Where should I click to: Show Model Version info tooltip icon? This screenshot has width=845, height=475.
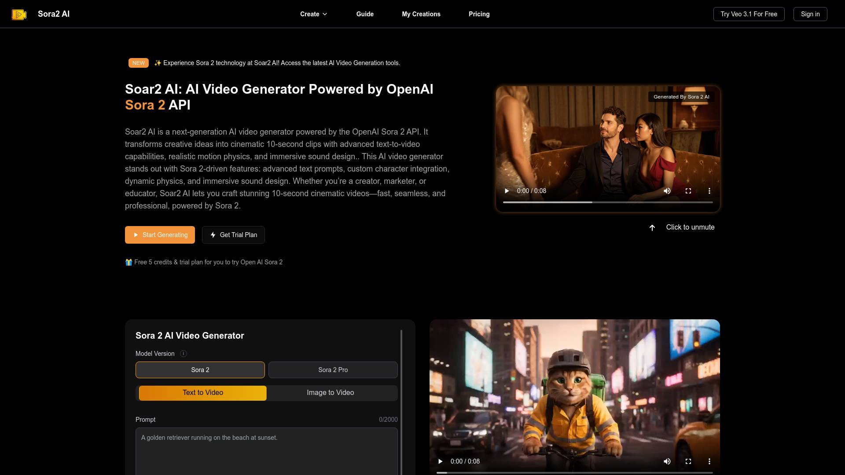point(184,354)
